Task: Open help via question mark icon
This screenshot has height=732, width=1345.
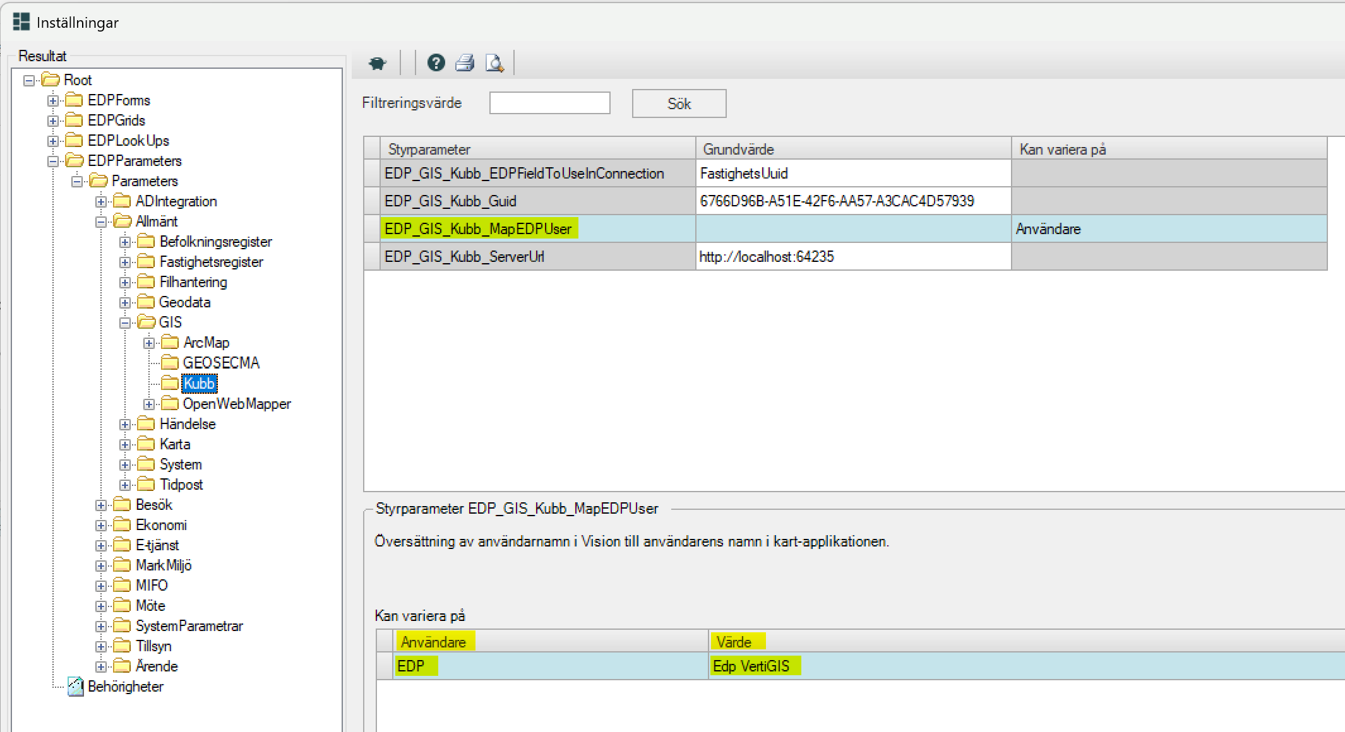Action: click(436, 63)
